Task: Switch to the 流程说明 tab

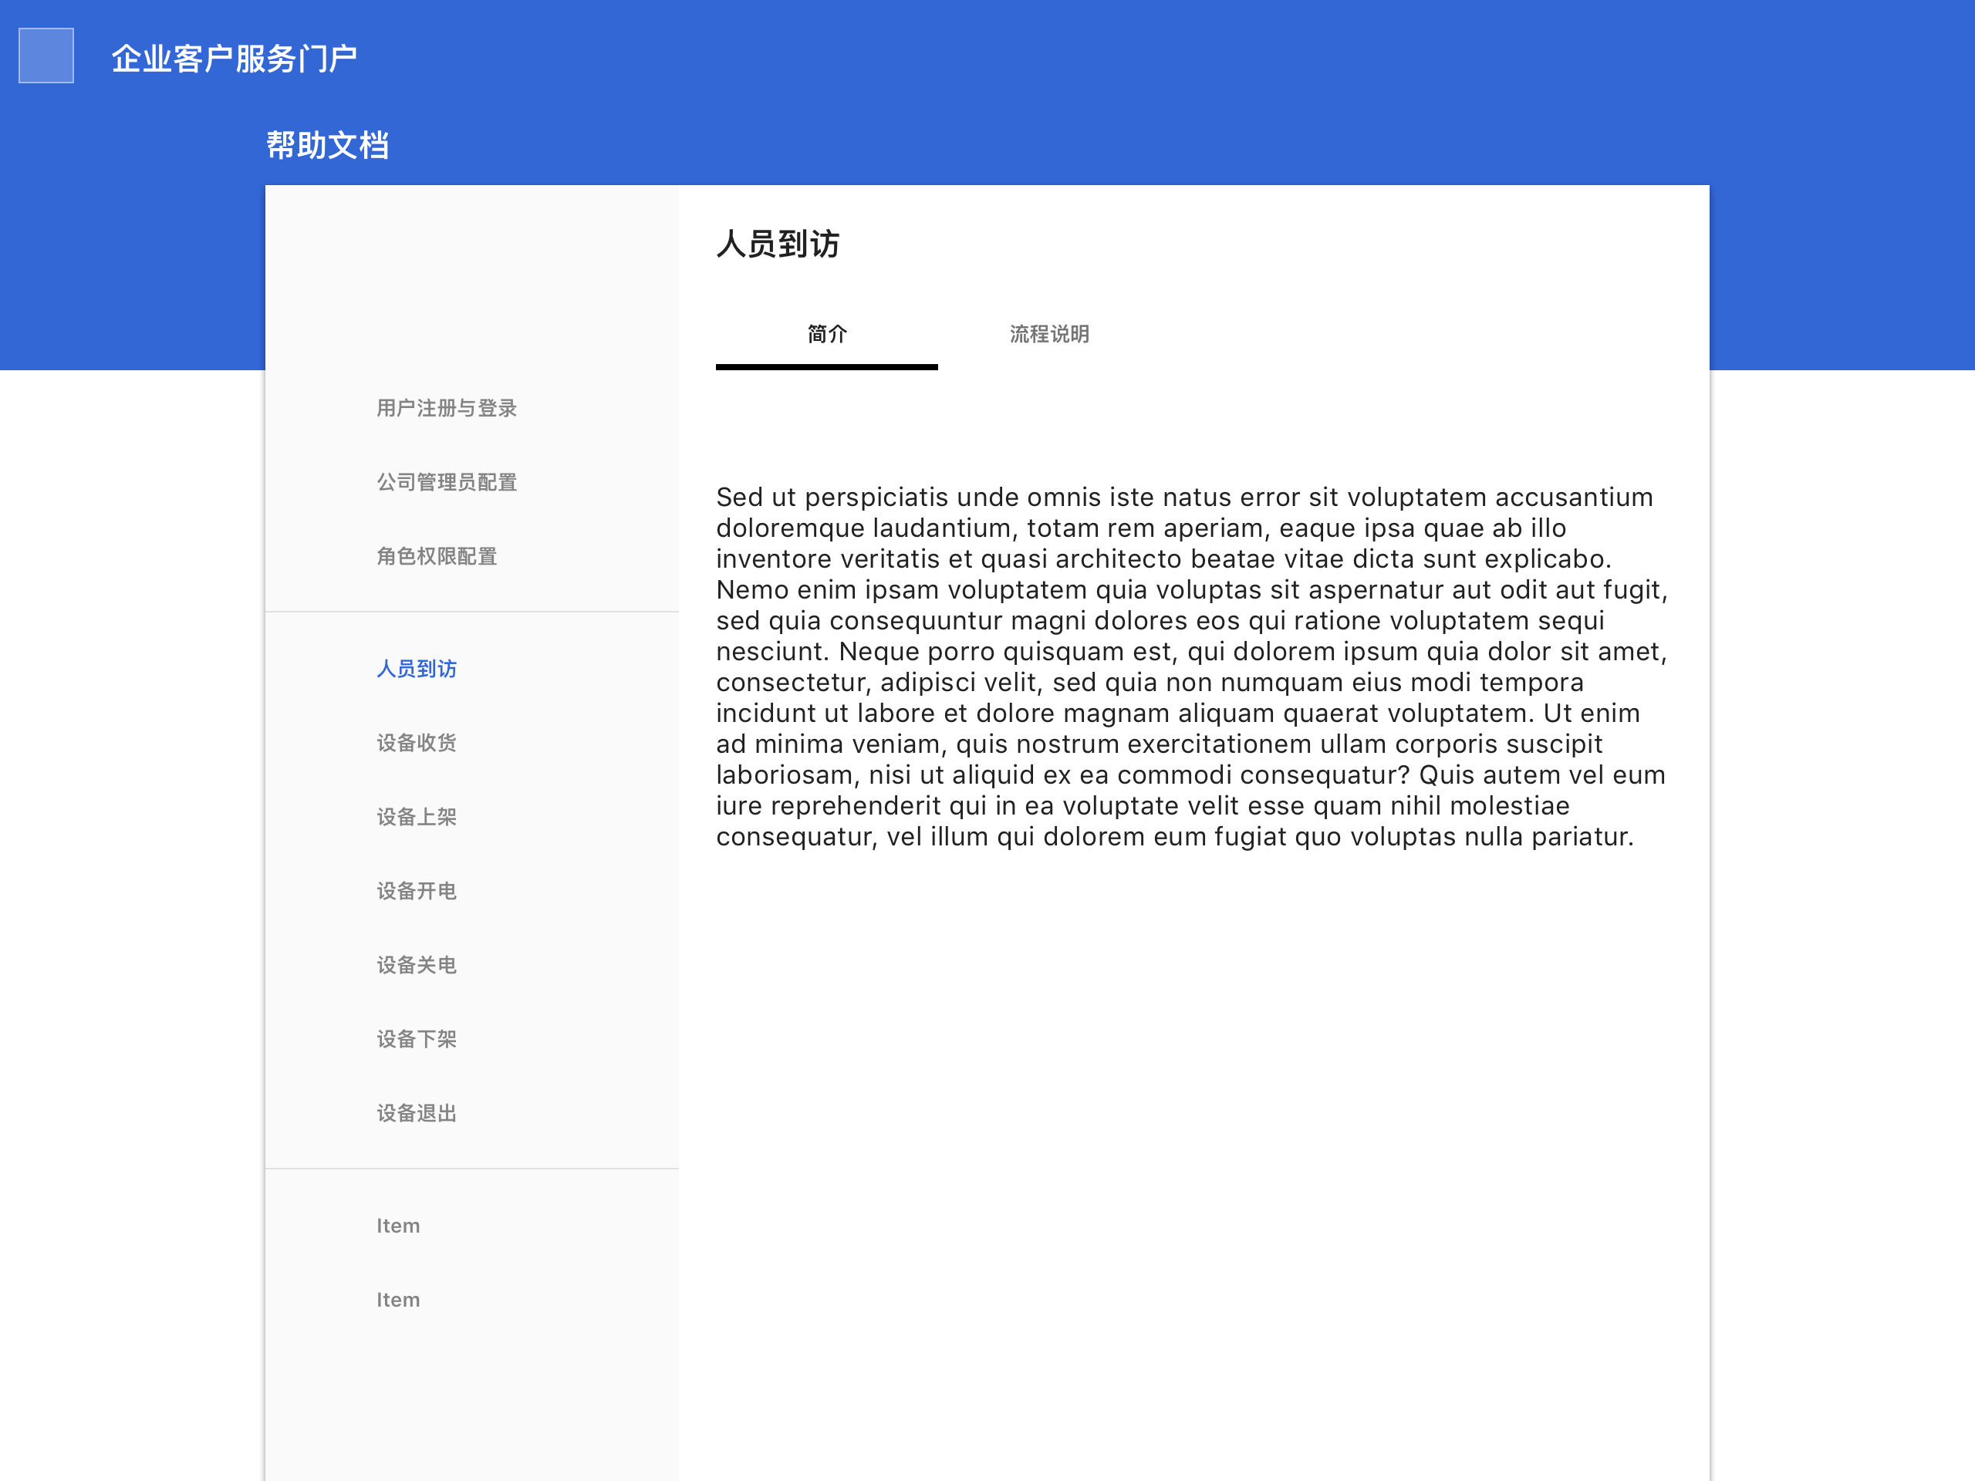Action: coord(1049,334)
